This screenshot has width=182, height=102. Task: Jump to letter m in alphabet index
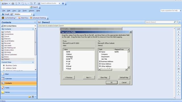click(179, 63)
